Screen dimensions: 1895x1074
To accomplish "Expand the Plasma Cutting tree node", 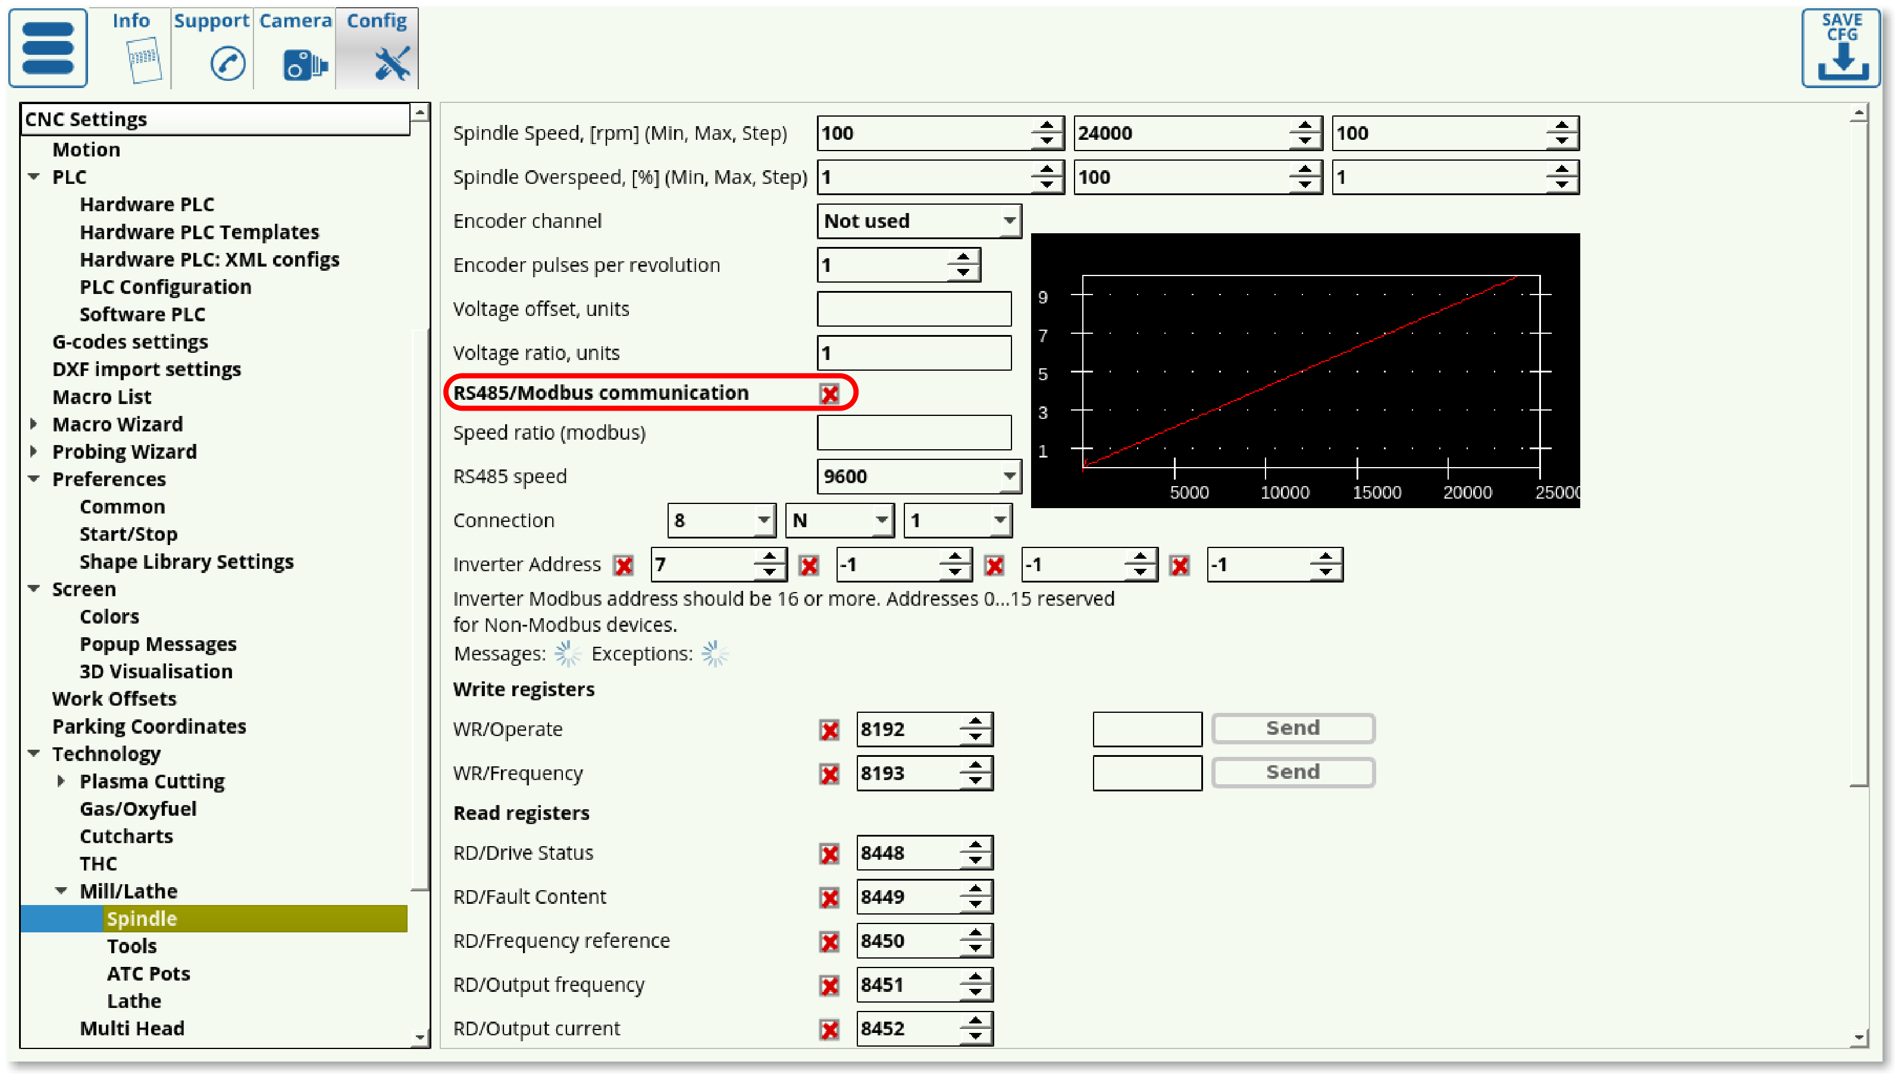I will pyautogui.click(x=61, y=781).
